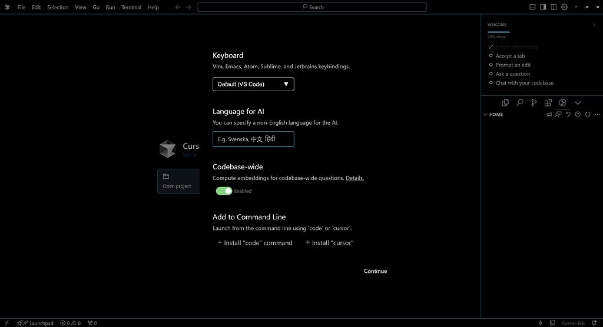Click the help question mark icon
Screen dimensions: 603x327
pos(578,115)
